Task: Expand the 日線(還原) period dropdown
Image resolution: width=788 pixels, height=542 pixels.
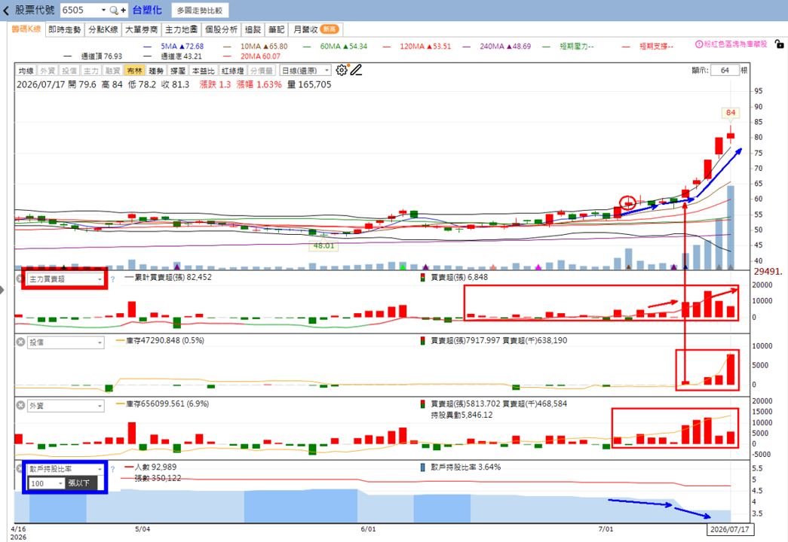Action: tap(305, 71)
